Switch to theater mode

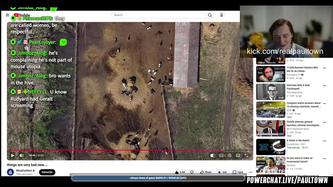(238, 155)
